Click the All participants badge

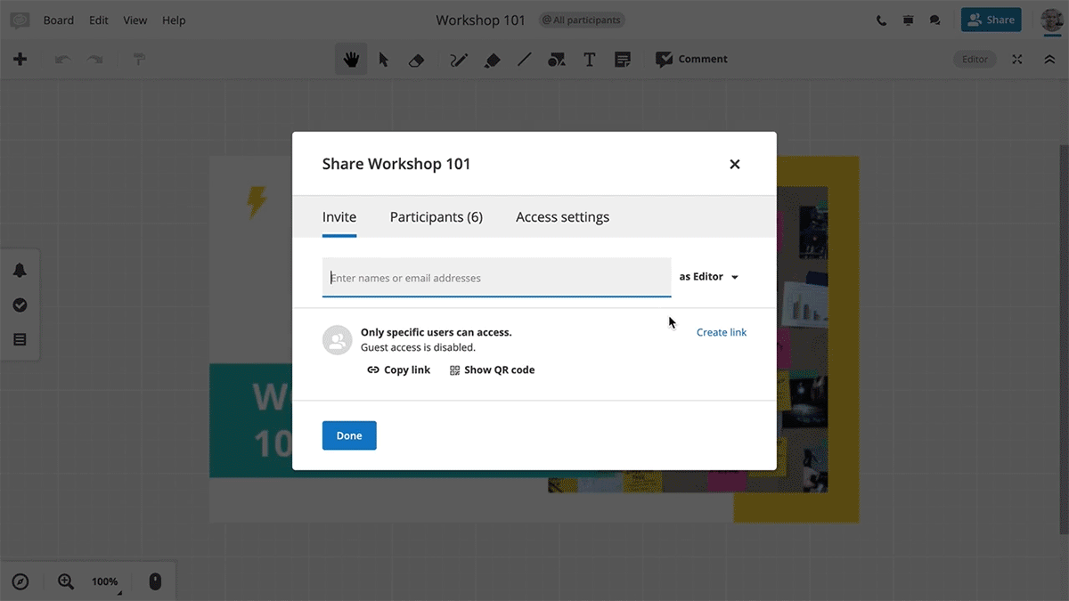pos(582,20)
